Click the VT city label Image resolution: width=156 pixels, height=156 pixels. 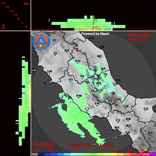click(71, 80)
